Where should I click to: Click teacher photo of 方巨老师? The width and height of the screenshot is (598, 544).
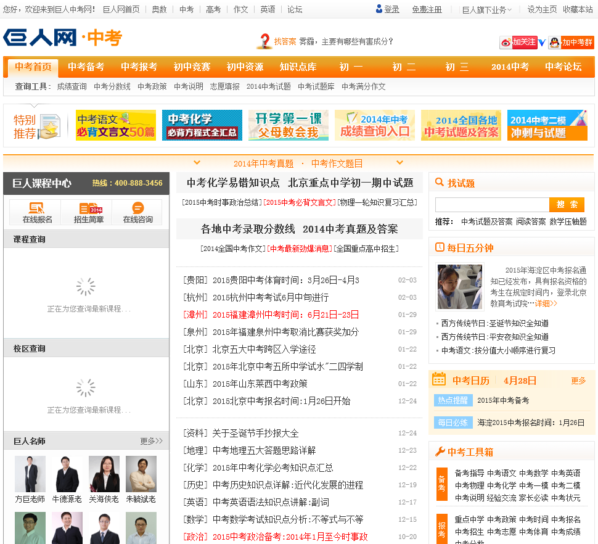tap(30, 474)
